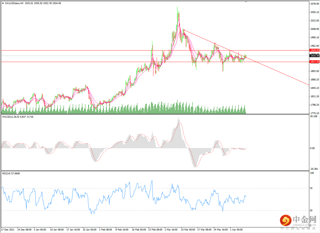Click the chart shift triangle marker at top

[246, 2]
